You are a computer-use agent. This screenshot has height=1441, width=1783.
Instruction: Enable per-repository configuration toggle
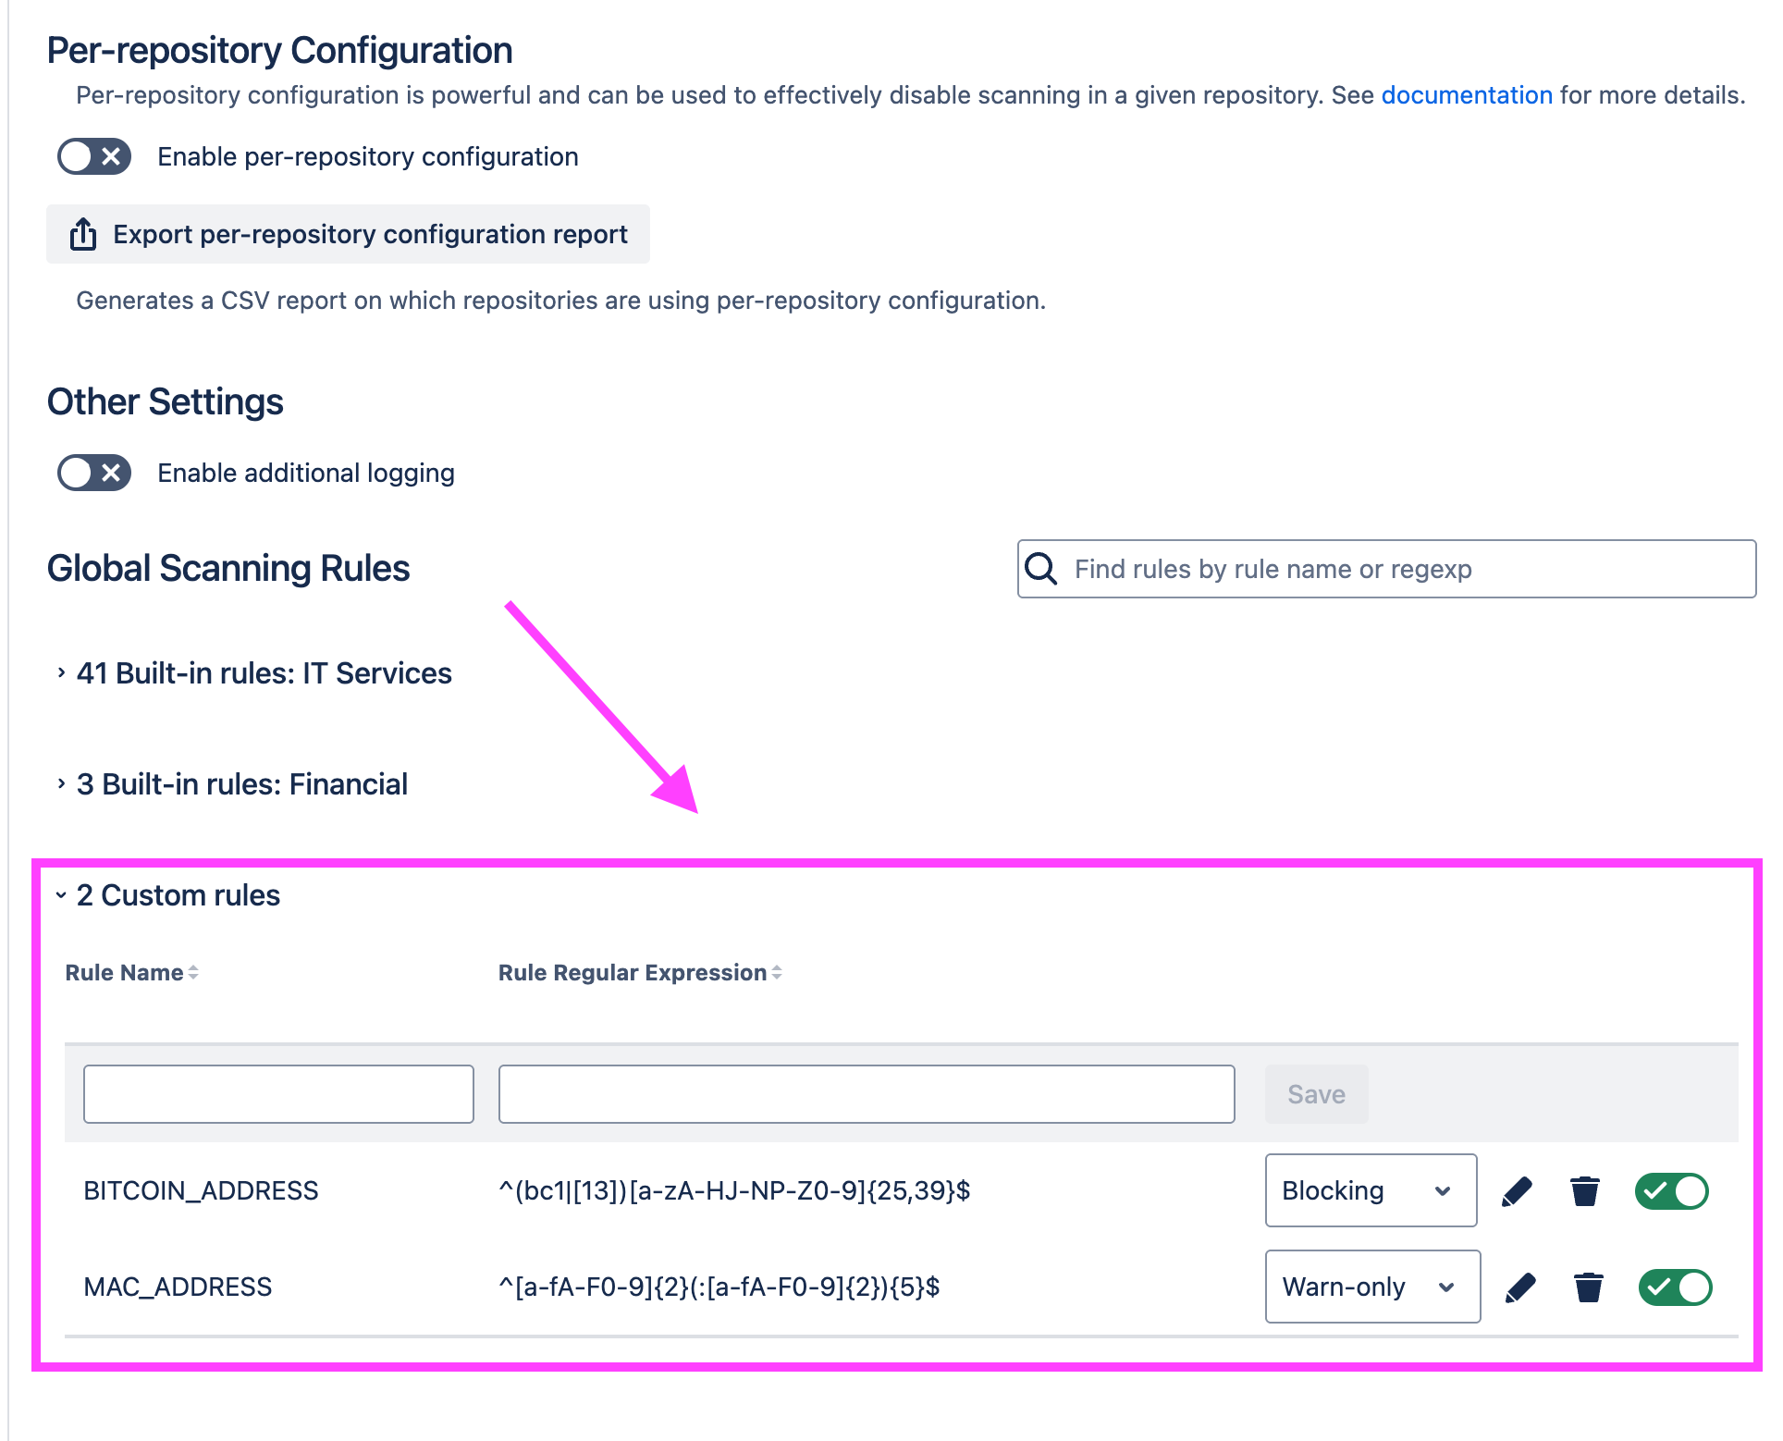click(x=94, y=157)
